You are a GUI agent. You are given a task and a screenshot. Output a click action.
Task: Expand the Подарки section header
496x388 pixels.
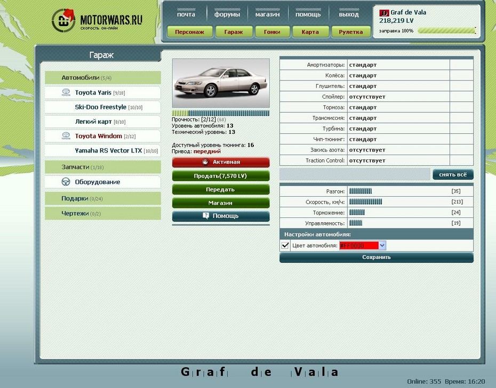click(x=103, y=199)
